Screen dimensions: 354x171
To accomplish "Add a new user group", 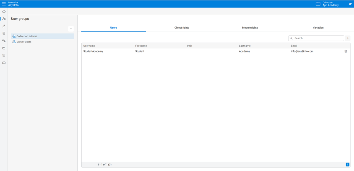I will (x=71, y=29).
